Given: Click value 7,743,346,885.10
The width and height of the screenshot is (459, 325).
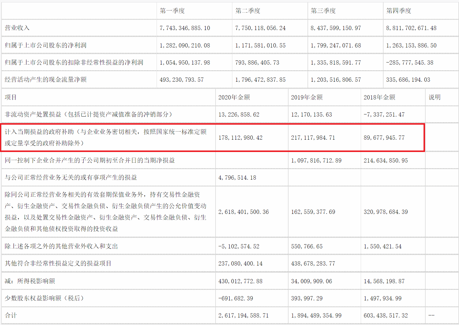Looking at the screenshot, I should 185,28.
